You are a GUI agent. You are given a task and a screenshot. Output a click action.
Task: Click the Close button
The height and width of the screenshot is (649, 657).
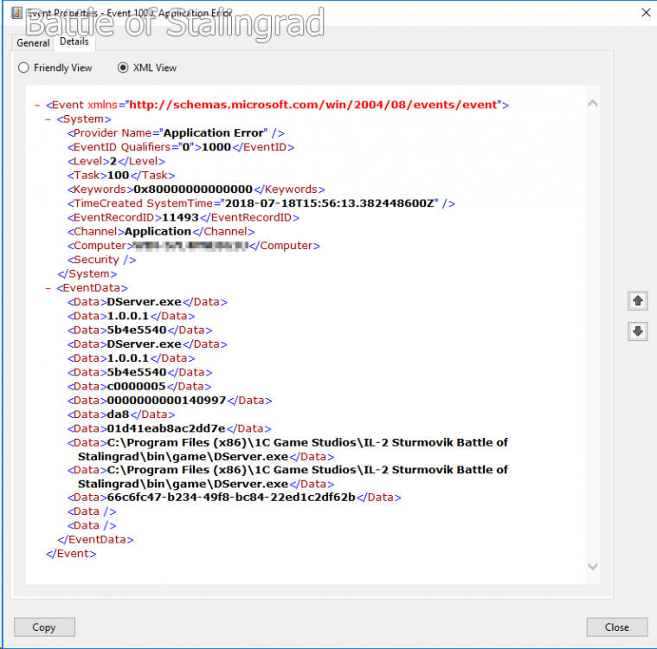pos(617,627)
